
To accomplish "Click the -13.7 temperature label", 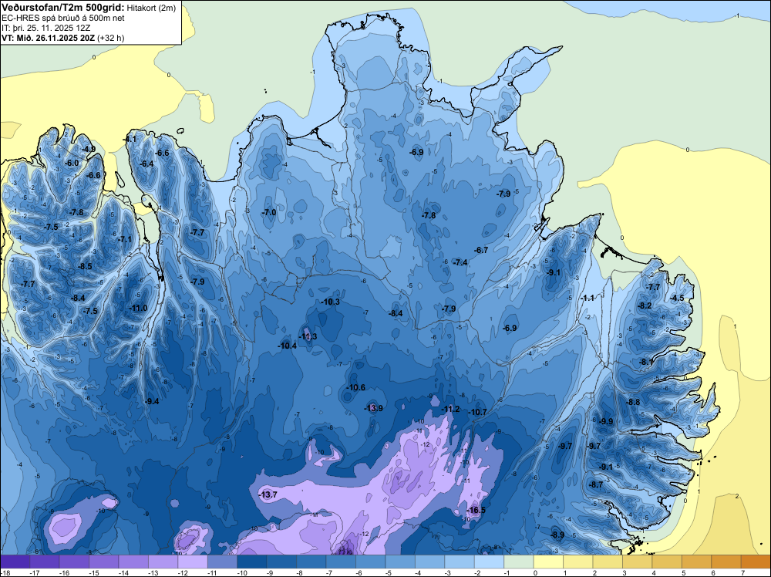I will (x=268, y=494).
